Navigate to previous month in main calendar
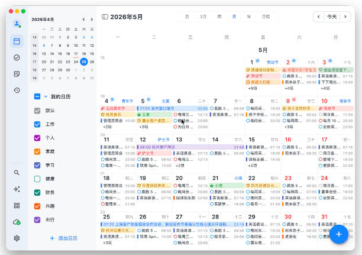 click(319, 17)
